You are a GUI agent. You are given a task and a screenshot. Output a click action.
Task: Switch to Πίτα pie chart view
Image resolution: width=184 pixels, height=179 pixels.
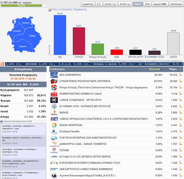[x=147, y=4]
